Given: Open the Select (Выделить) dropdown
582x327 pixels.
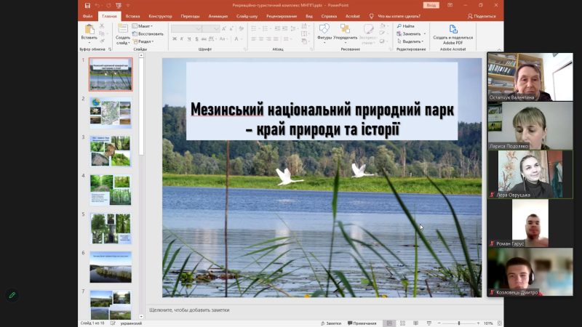Looking at the screenshot, I should 412,41.
